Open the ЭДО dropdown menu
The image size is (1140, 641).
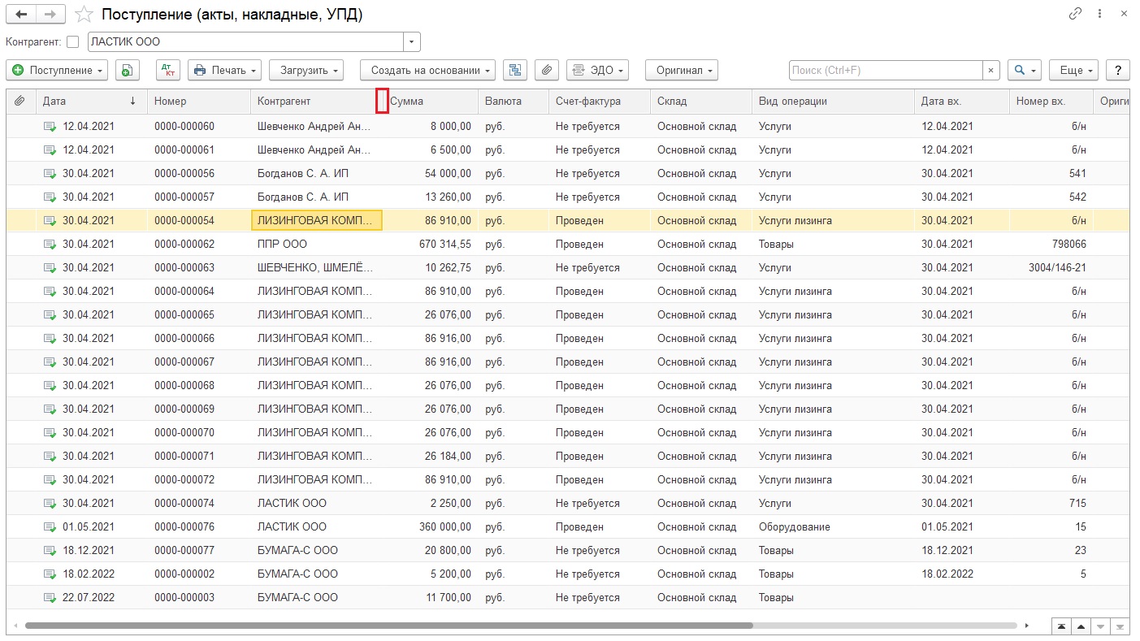tap(598, 71)
